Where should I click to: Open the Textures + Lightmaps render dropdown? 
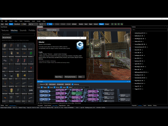[x=53, y=30]
